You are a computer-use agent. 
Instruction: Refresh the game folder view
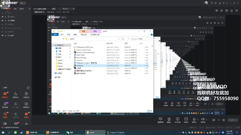click(x=123, y=39)
